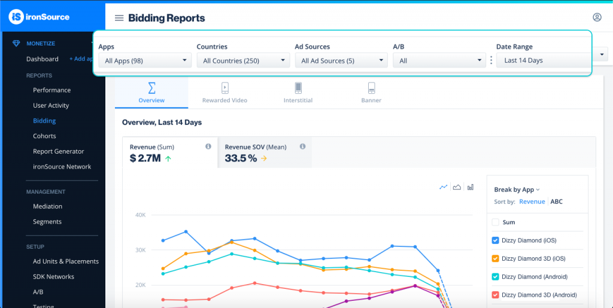613x308 pixels.
Task: Open the A/B filter dropdown
Action: (x=439, y=60)
